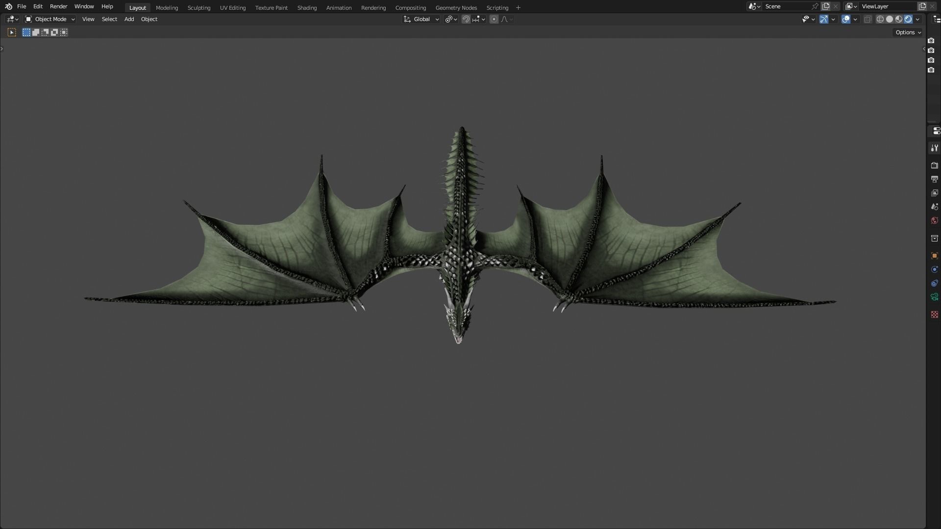Screen dimensions: 941x529
Task: Open the viewport Select menu
Action: click(x=109, y=19)
